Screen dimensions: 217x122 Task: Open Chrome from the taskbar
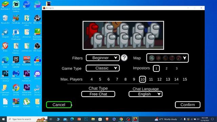click(121, 119)
